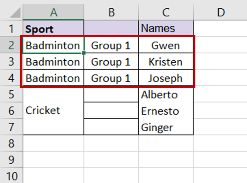Select the cell with Ernesto
This screenshot has width=247, height=183.
[x=166, y=111]
